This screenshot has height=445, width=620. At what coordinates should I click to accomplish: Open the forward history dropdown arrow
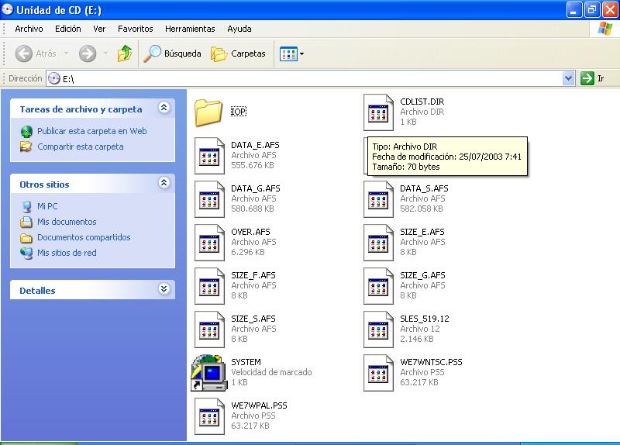point(105,53)
